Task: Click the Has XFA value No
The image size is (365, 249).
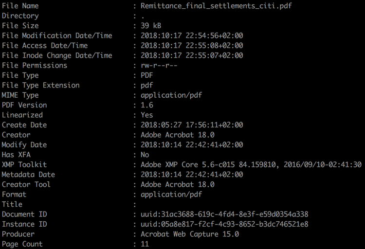Action: (145, 155)
